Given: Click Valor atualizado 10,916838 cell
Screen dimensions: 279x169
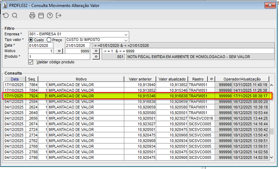Looking at the screenshot, I should click(172, 96).
